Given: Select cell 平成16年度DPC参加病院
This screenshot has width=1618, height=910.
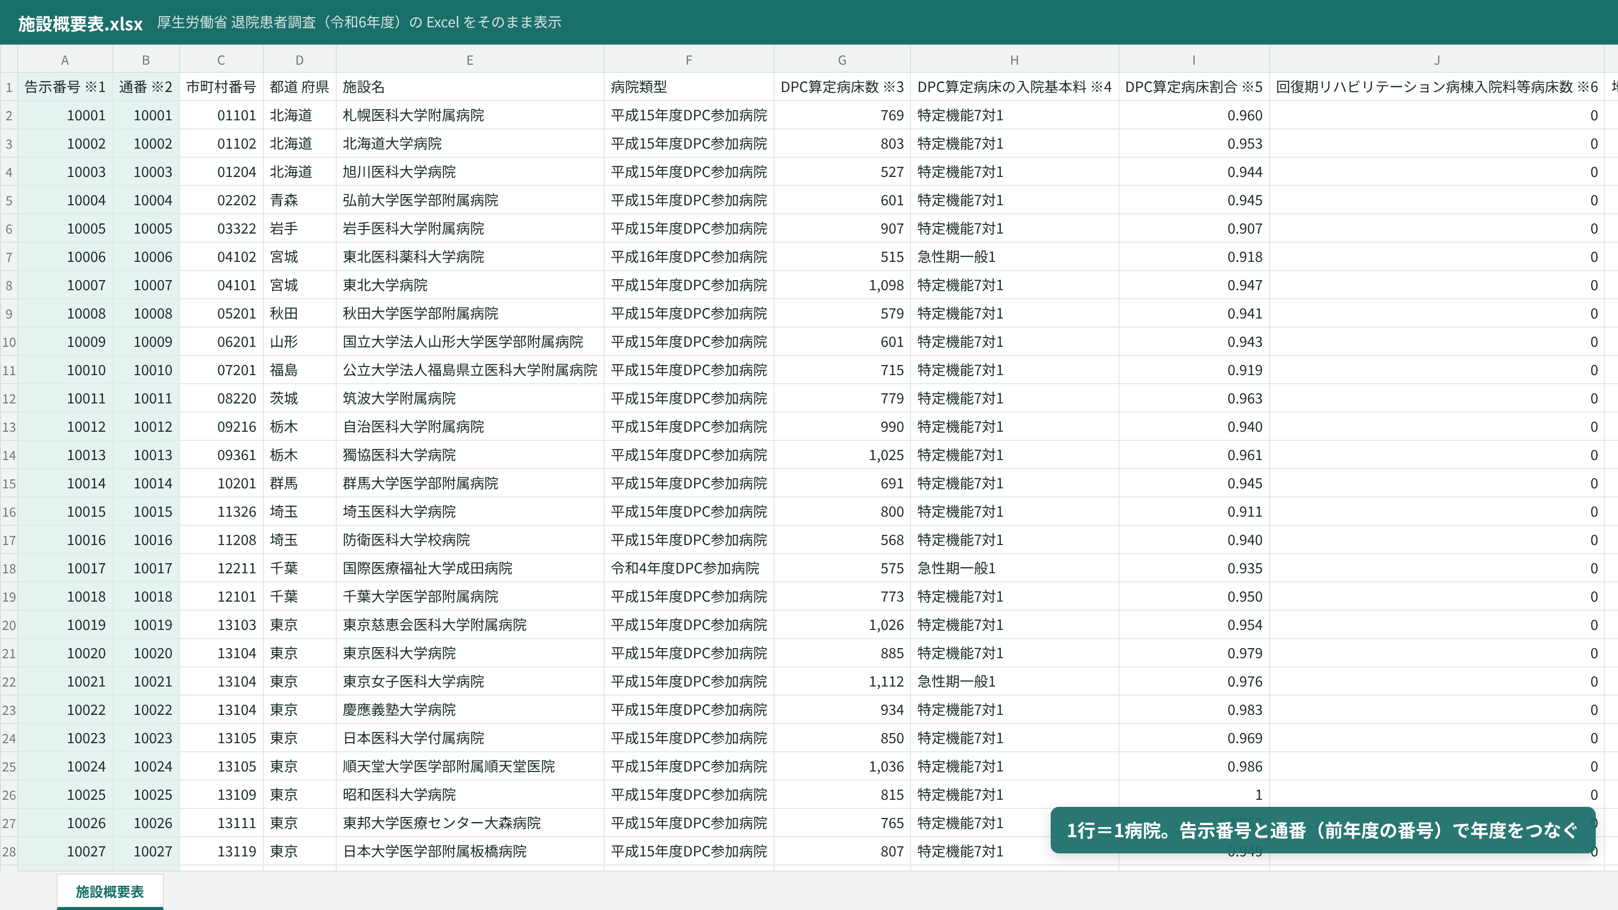Looking at the screenshot, I should click(x=689, y=257).
